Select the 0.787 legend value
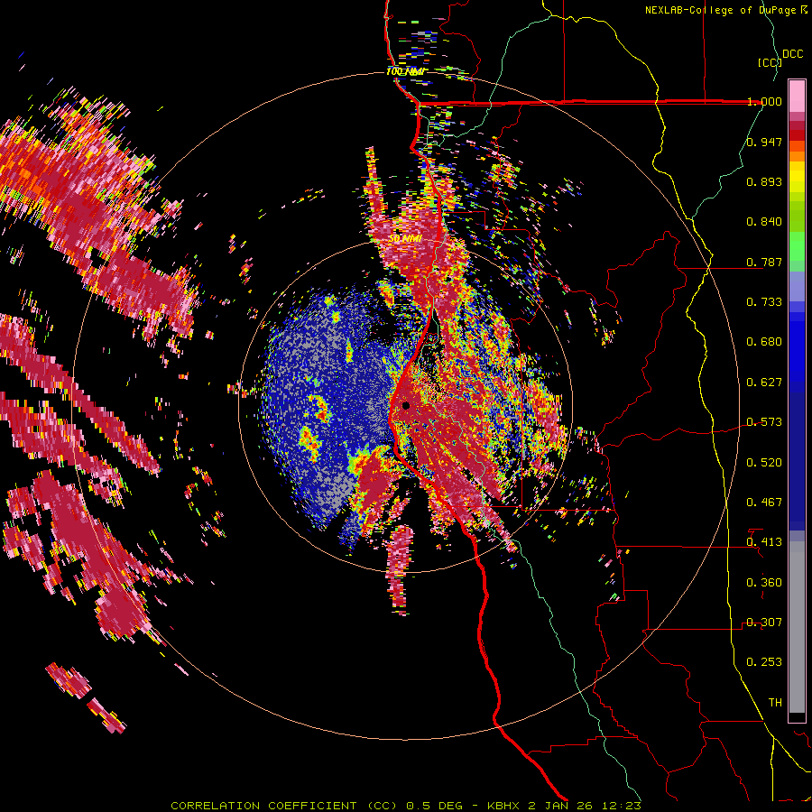Screen dimensions: 812x812 [764, 262]
